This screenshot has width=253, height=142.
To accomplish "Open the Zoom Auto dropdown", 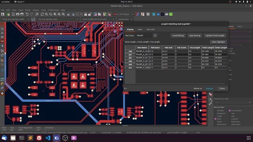I will tap(125, 19).
